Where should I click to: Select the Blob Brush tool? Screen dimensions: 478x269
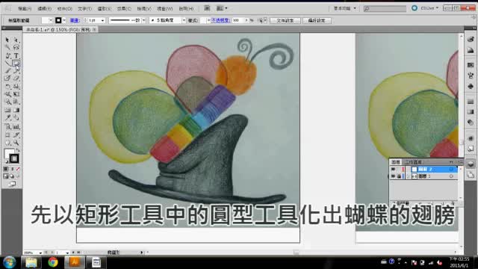[7, 78]
